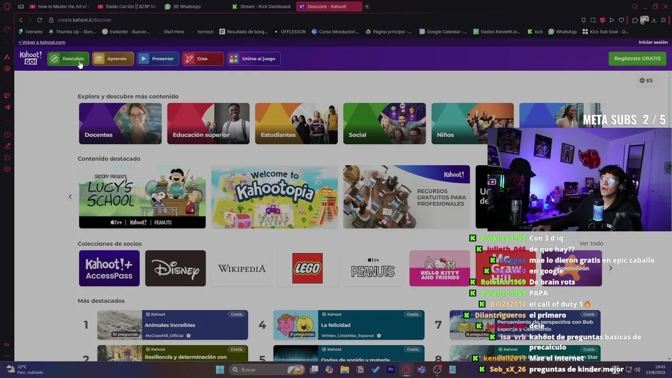Click the Windows Start button

[220, 370]
